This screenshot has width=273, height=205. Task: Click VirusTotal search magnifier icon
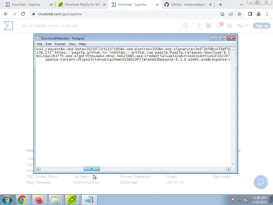click(186, 26)
